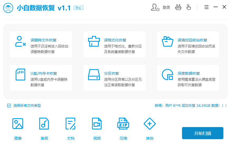228x143 pixels.
Task: Minimize the window
Action: pyautogui.click(x=216, y=7)
